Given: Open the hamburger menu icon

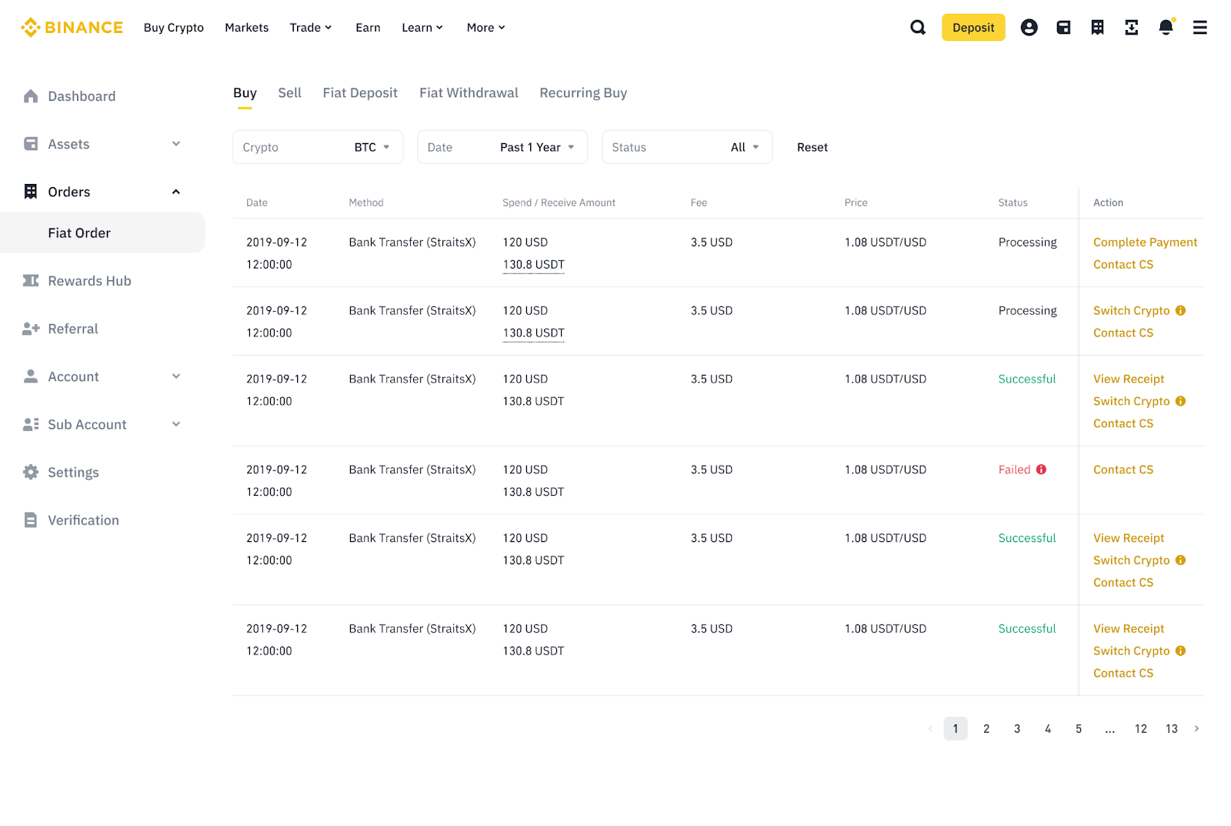Looking at the screenshot, I should click(1200, 28).
